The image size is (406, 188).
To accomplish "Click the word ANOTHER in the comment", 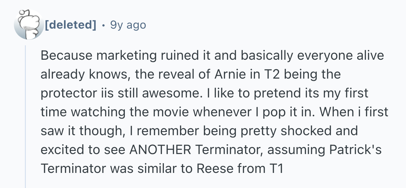I will coord(160,150).
